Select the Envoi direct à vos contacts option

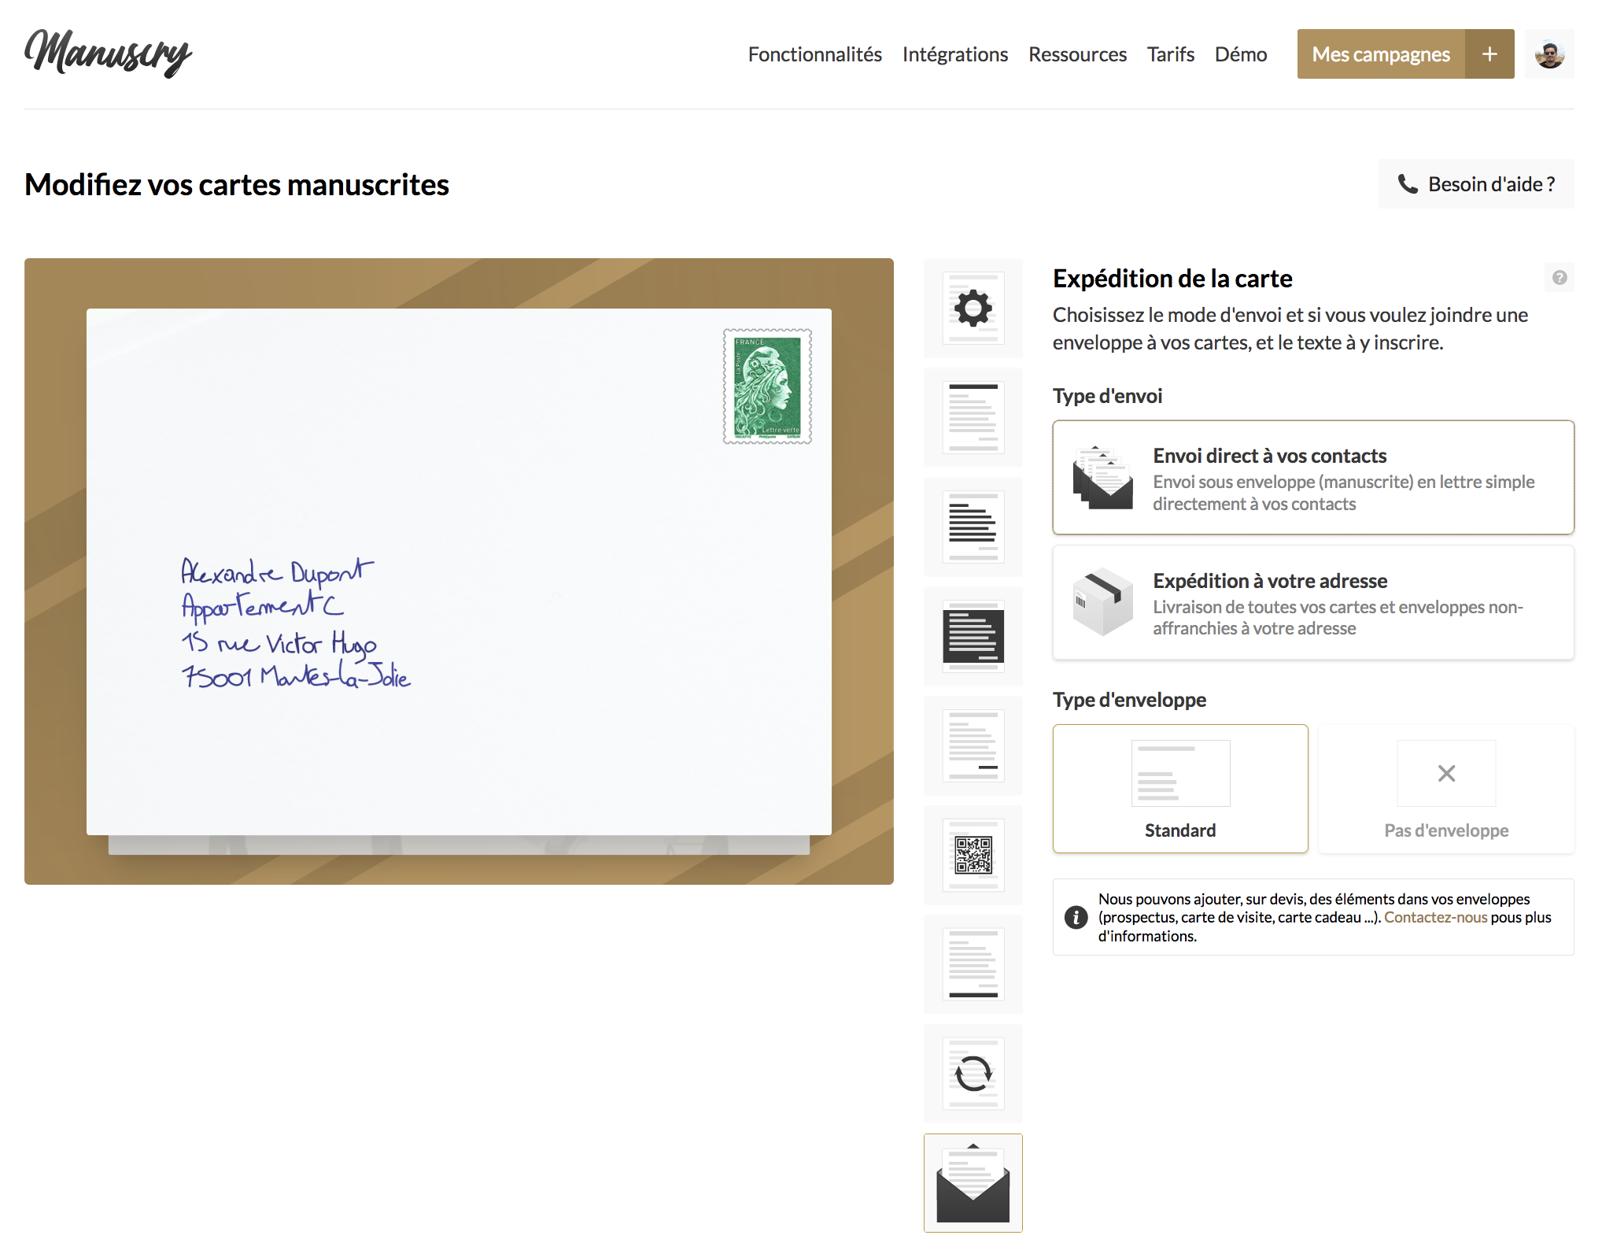pos(1312,478)
